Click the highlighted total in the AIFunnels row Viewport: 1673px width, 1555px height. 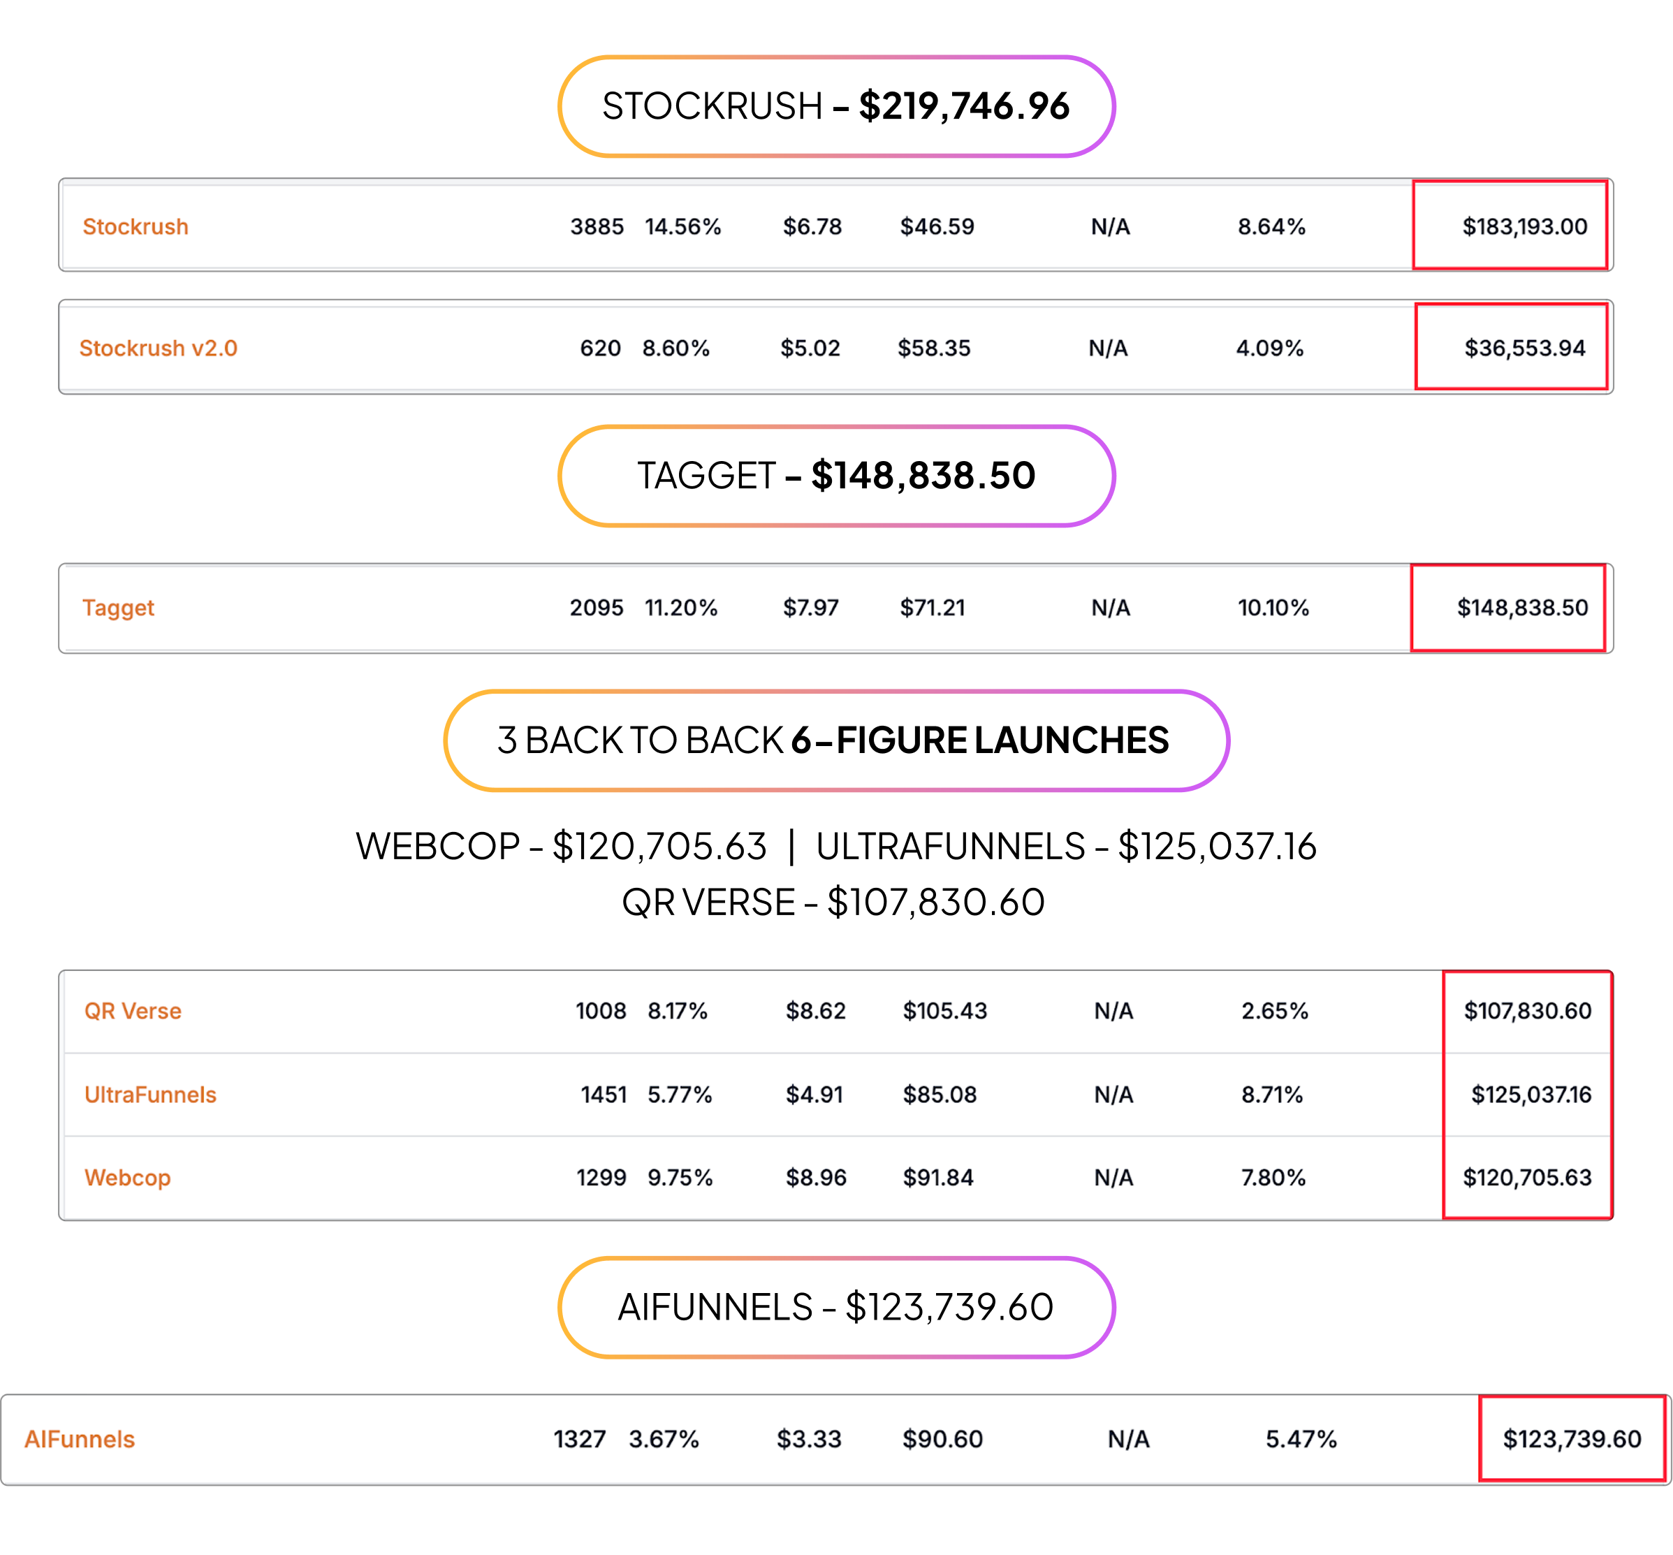(1571, 1439)
